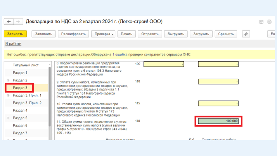Click the Расшифровать button

click(x=73, y=34)
